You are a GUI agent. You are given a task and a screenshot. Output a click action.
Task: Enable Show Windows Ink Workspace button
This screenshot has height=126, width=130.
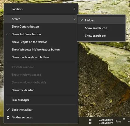(41, 50)
